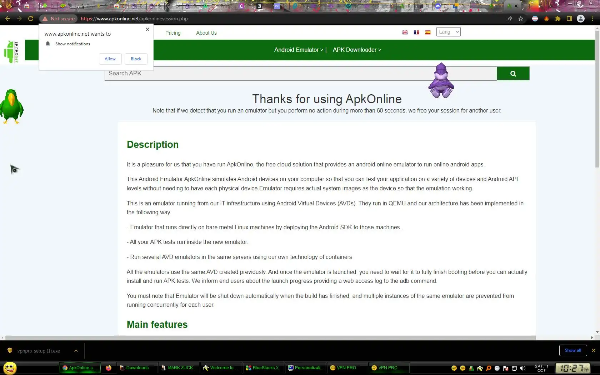600x375 pixels.
Task: Open the Android Emulator link
Action: 299,50
